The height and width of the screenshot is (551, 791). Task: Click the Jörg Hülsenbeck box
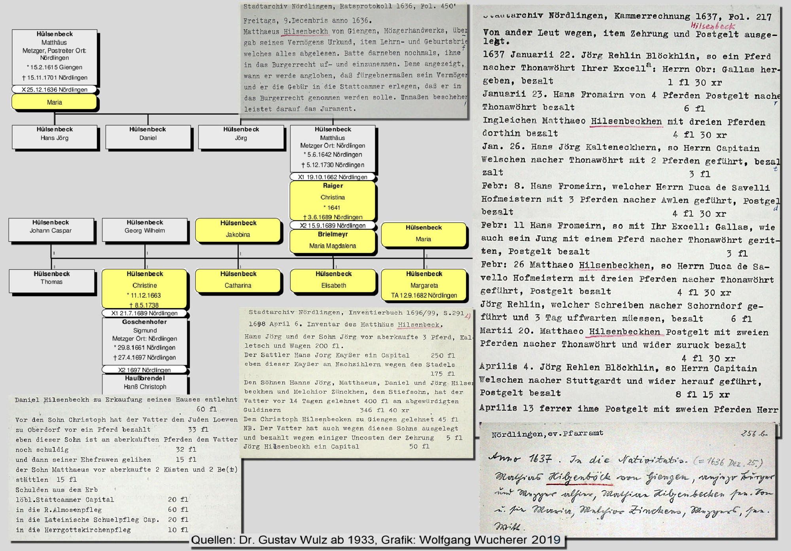[x=241, y=137]
